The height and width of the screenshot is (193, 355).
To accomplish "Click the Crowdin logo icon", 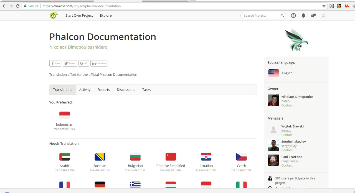I will (54, 16).
